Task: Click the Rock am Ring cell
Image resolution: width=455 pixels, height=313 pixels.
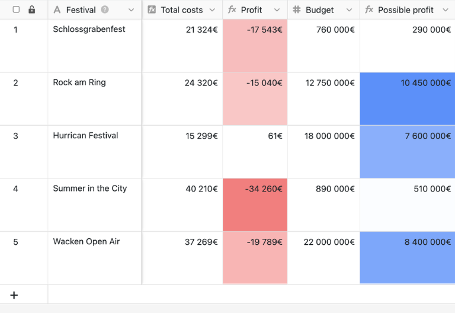Action: (x=95, y=99)
